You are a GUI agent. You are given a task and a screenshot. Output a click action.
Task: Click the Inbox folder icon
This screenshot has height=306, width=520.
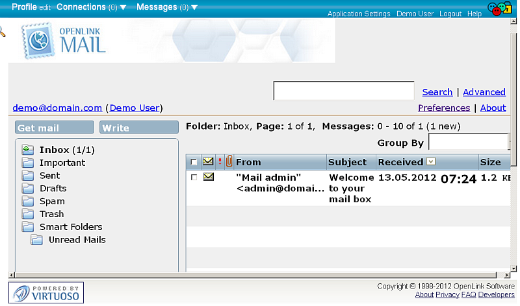coord(28,150)
